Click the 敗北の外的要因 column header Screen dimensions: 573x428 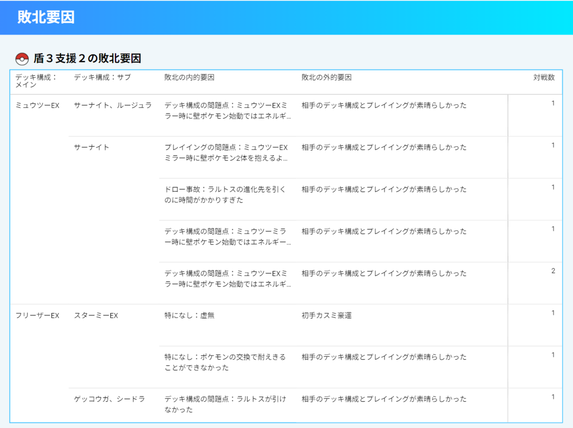point(327,77)
